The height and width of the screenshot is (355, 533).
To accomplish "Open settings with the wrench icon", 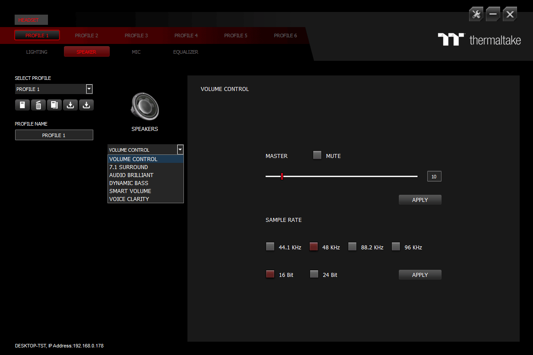I will pos(476,14).
